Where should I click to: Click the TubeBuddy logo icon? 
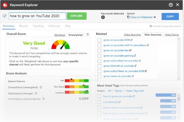pos(5,5)
